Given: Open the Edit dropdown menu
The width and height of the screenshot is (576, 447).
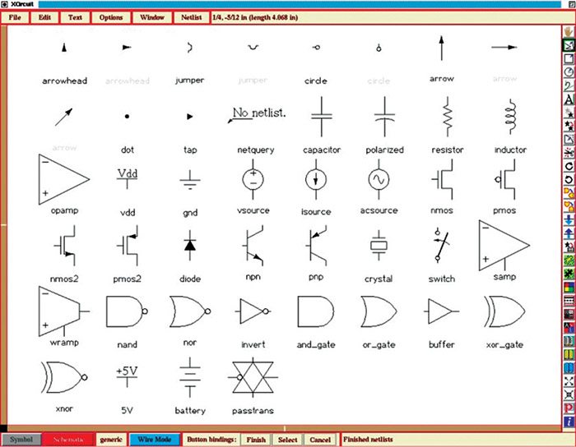Looking at the screenshot, I should (44, 16).
